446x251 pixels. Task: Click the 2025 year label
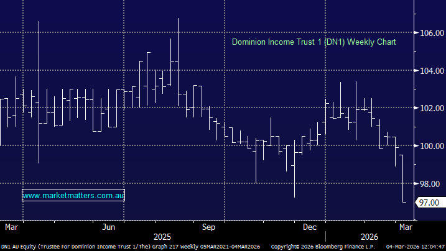coord(162,237)
